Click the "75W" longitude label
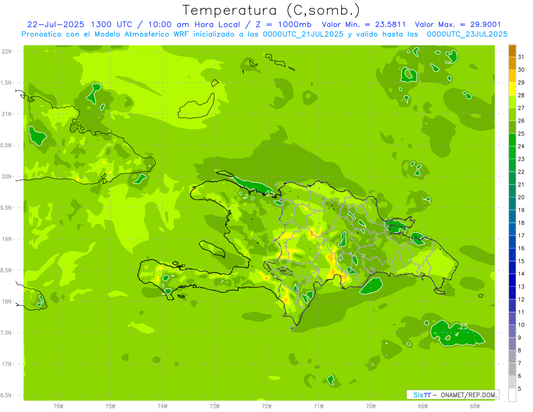This screenshot has height=412, width=533. (110, 406)
